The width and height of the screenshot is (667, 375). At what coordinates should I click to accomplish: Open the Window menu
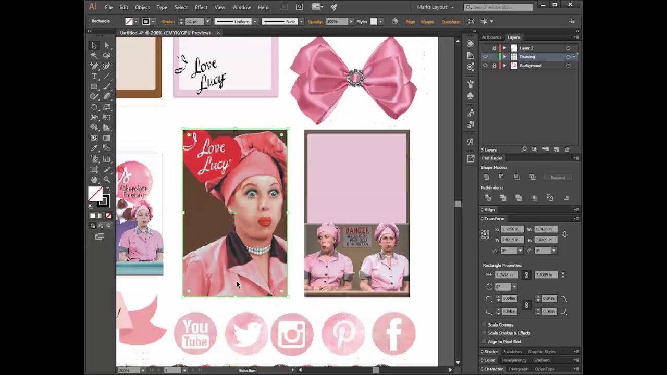coord(242,7)
